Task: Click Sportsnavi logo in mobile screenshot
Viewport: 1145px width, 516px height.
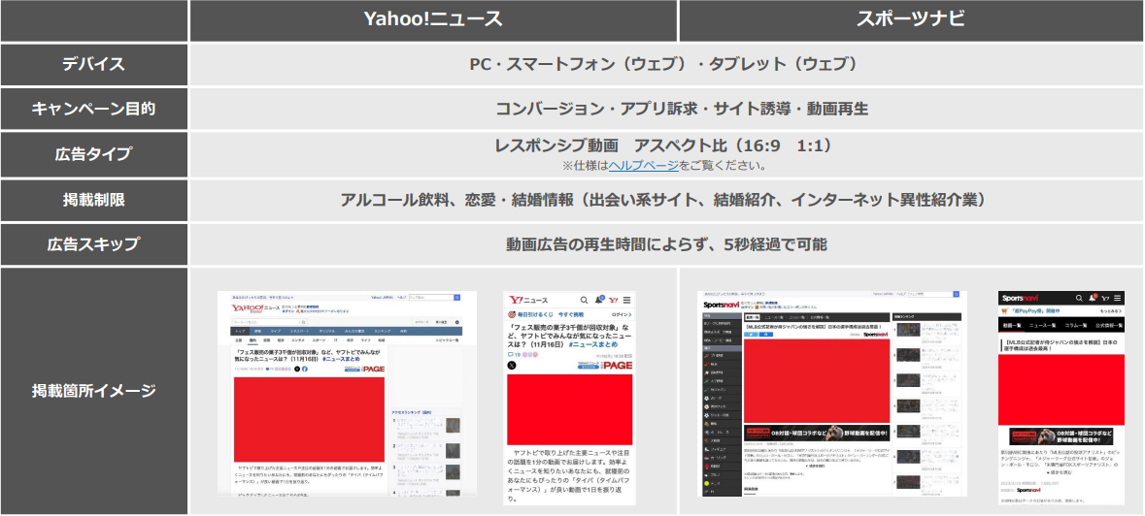Action: [1020, 298]
